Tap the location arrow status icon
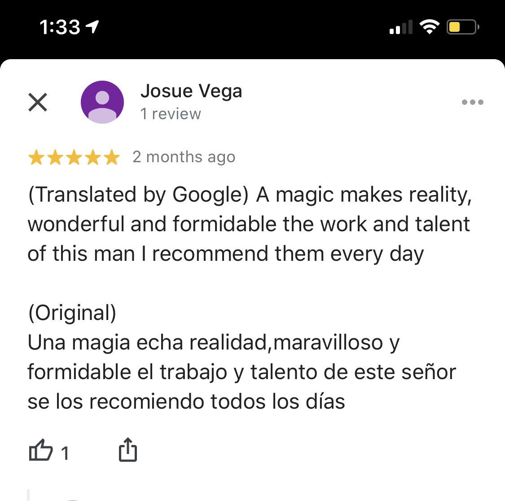 pyautogui.click(x=92, y=27)
